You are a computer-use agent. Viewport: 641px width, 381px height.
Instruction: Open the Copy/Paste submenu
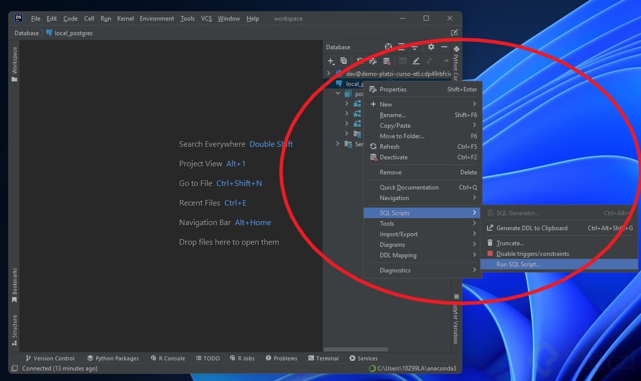423,126
